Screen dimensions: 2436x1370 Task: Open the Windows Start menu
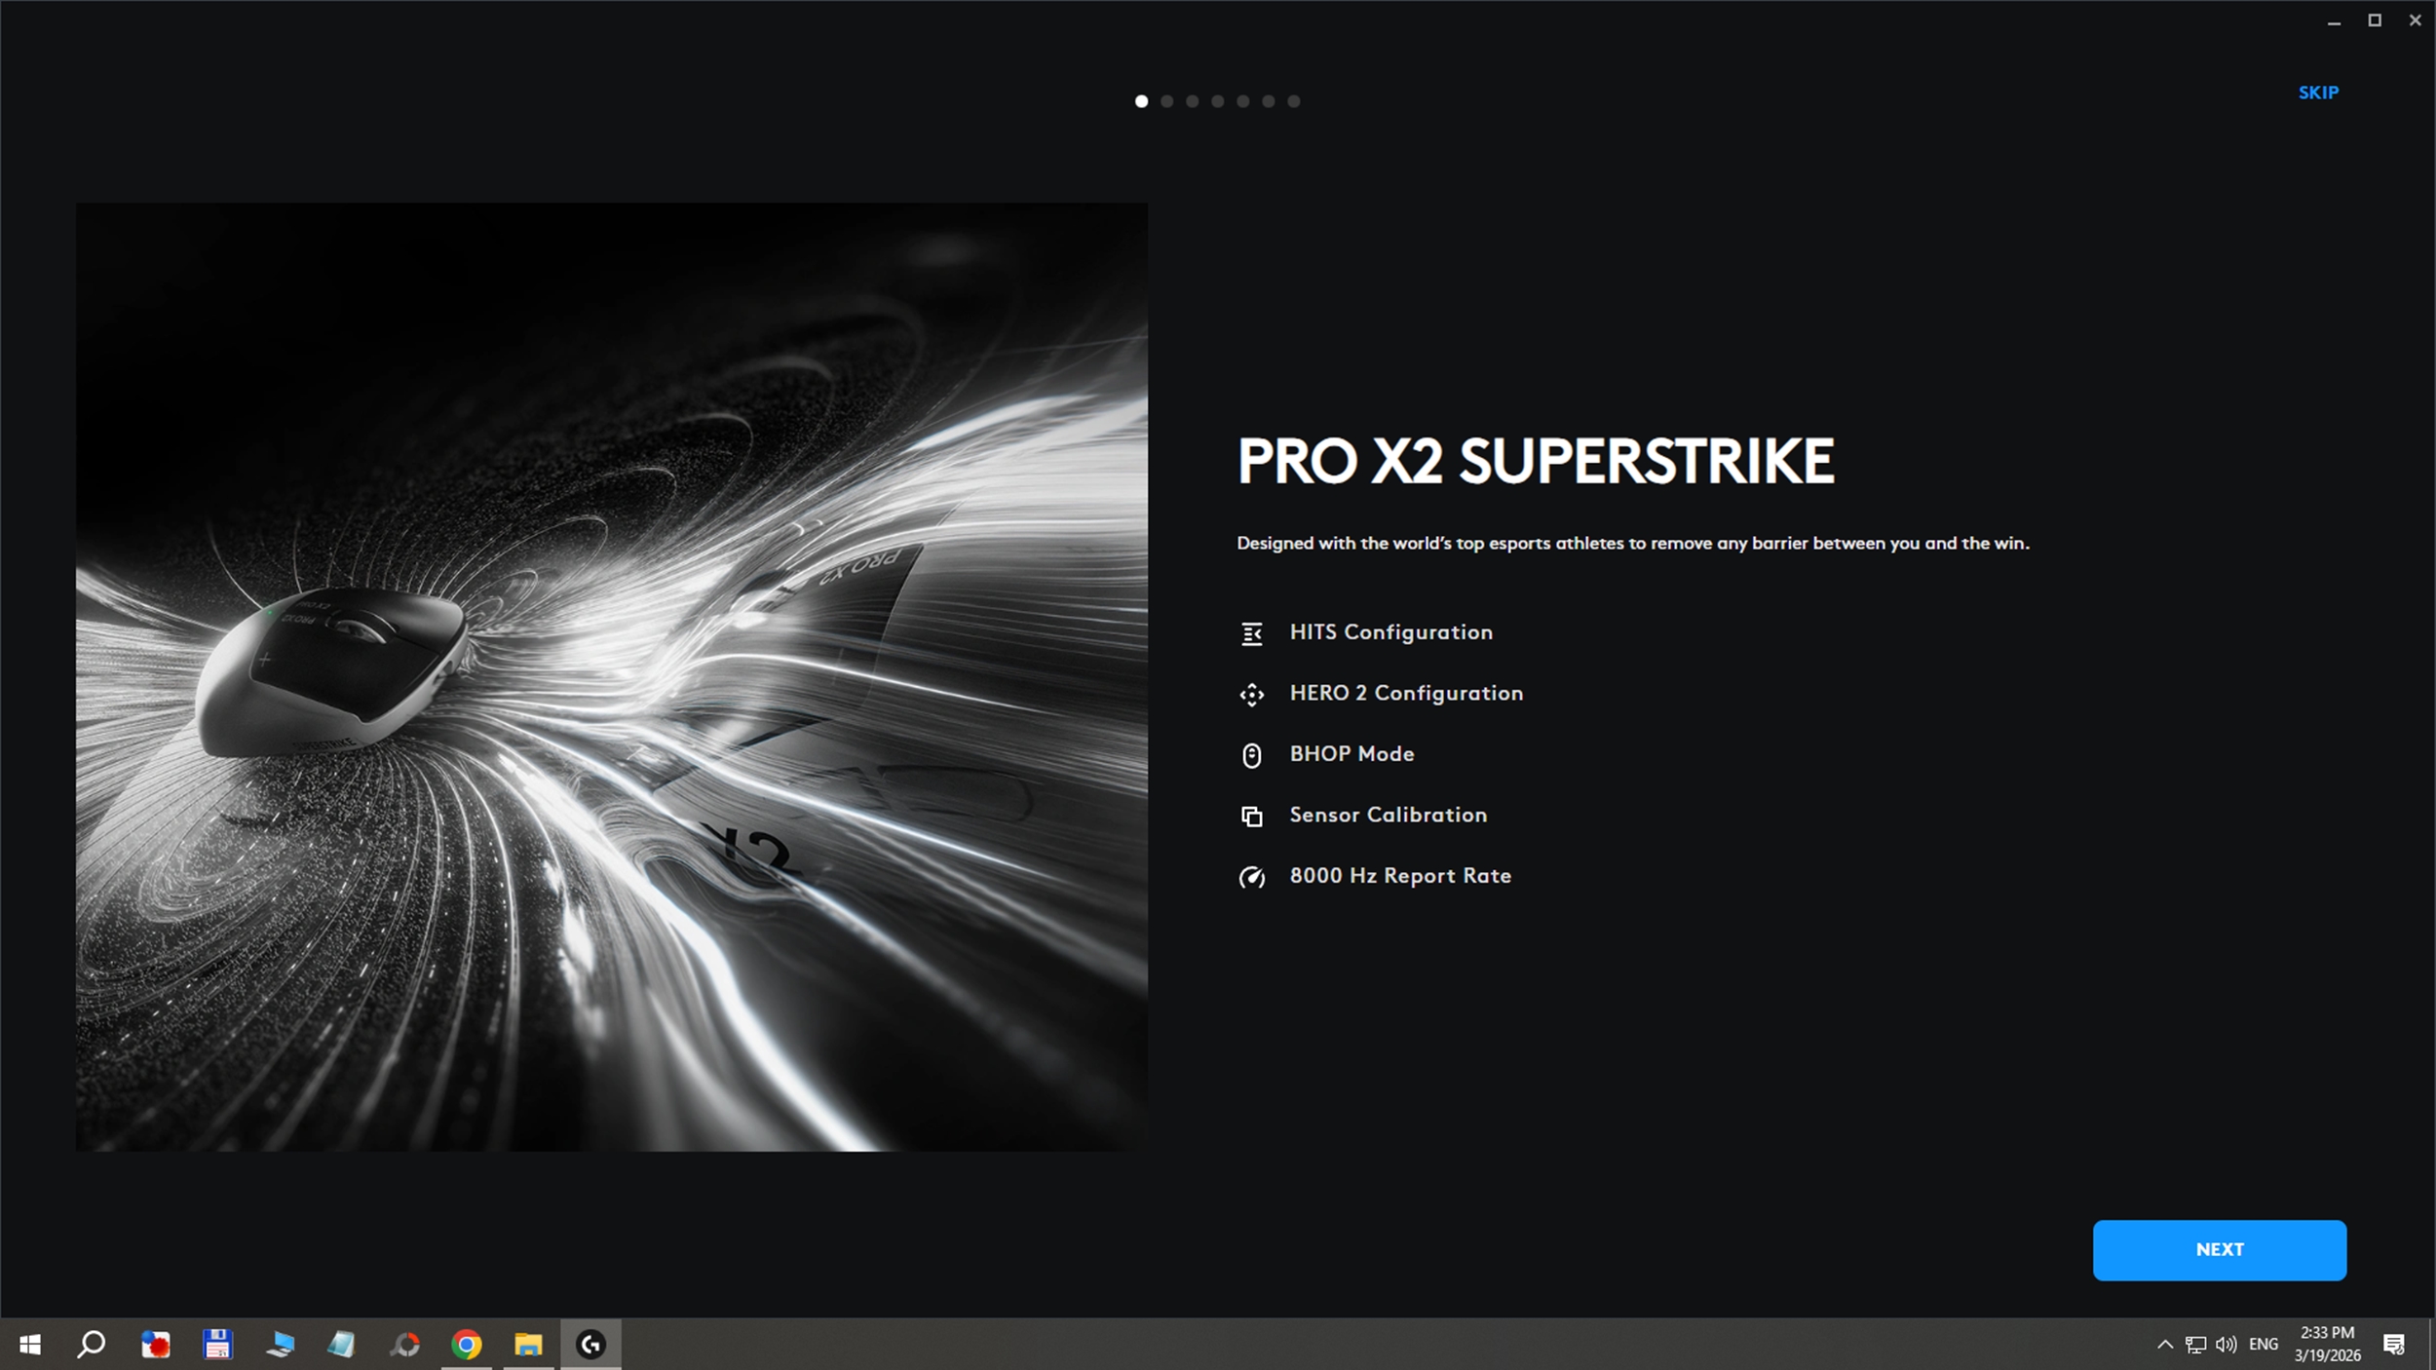(30, 1345)
